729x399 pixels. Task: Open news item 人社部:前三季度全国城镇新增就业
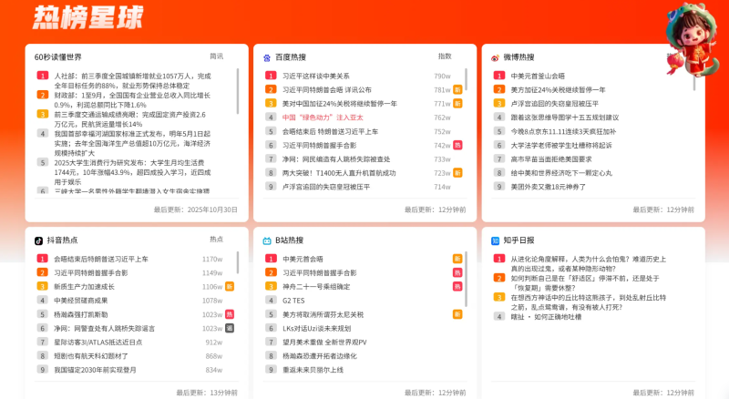[132, 80]
